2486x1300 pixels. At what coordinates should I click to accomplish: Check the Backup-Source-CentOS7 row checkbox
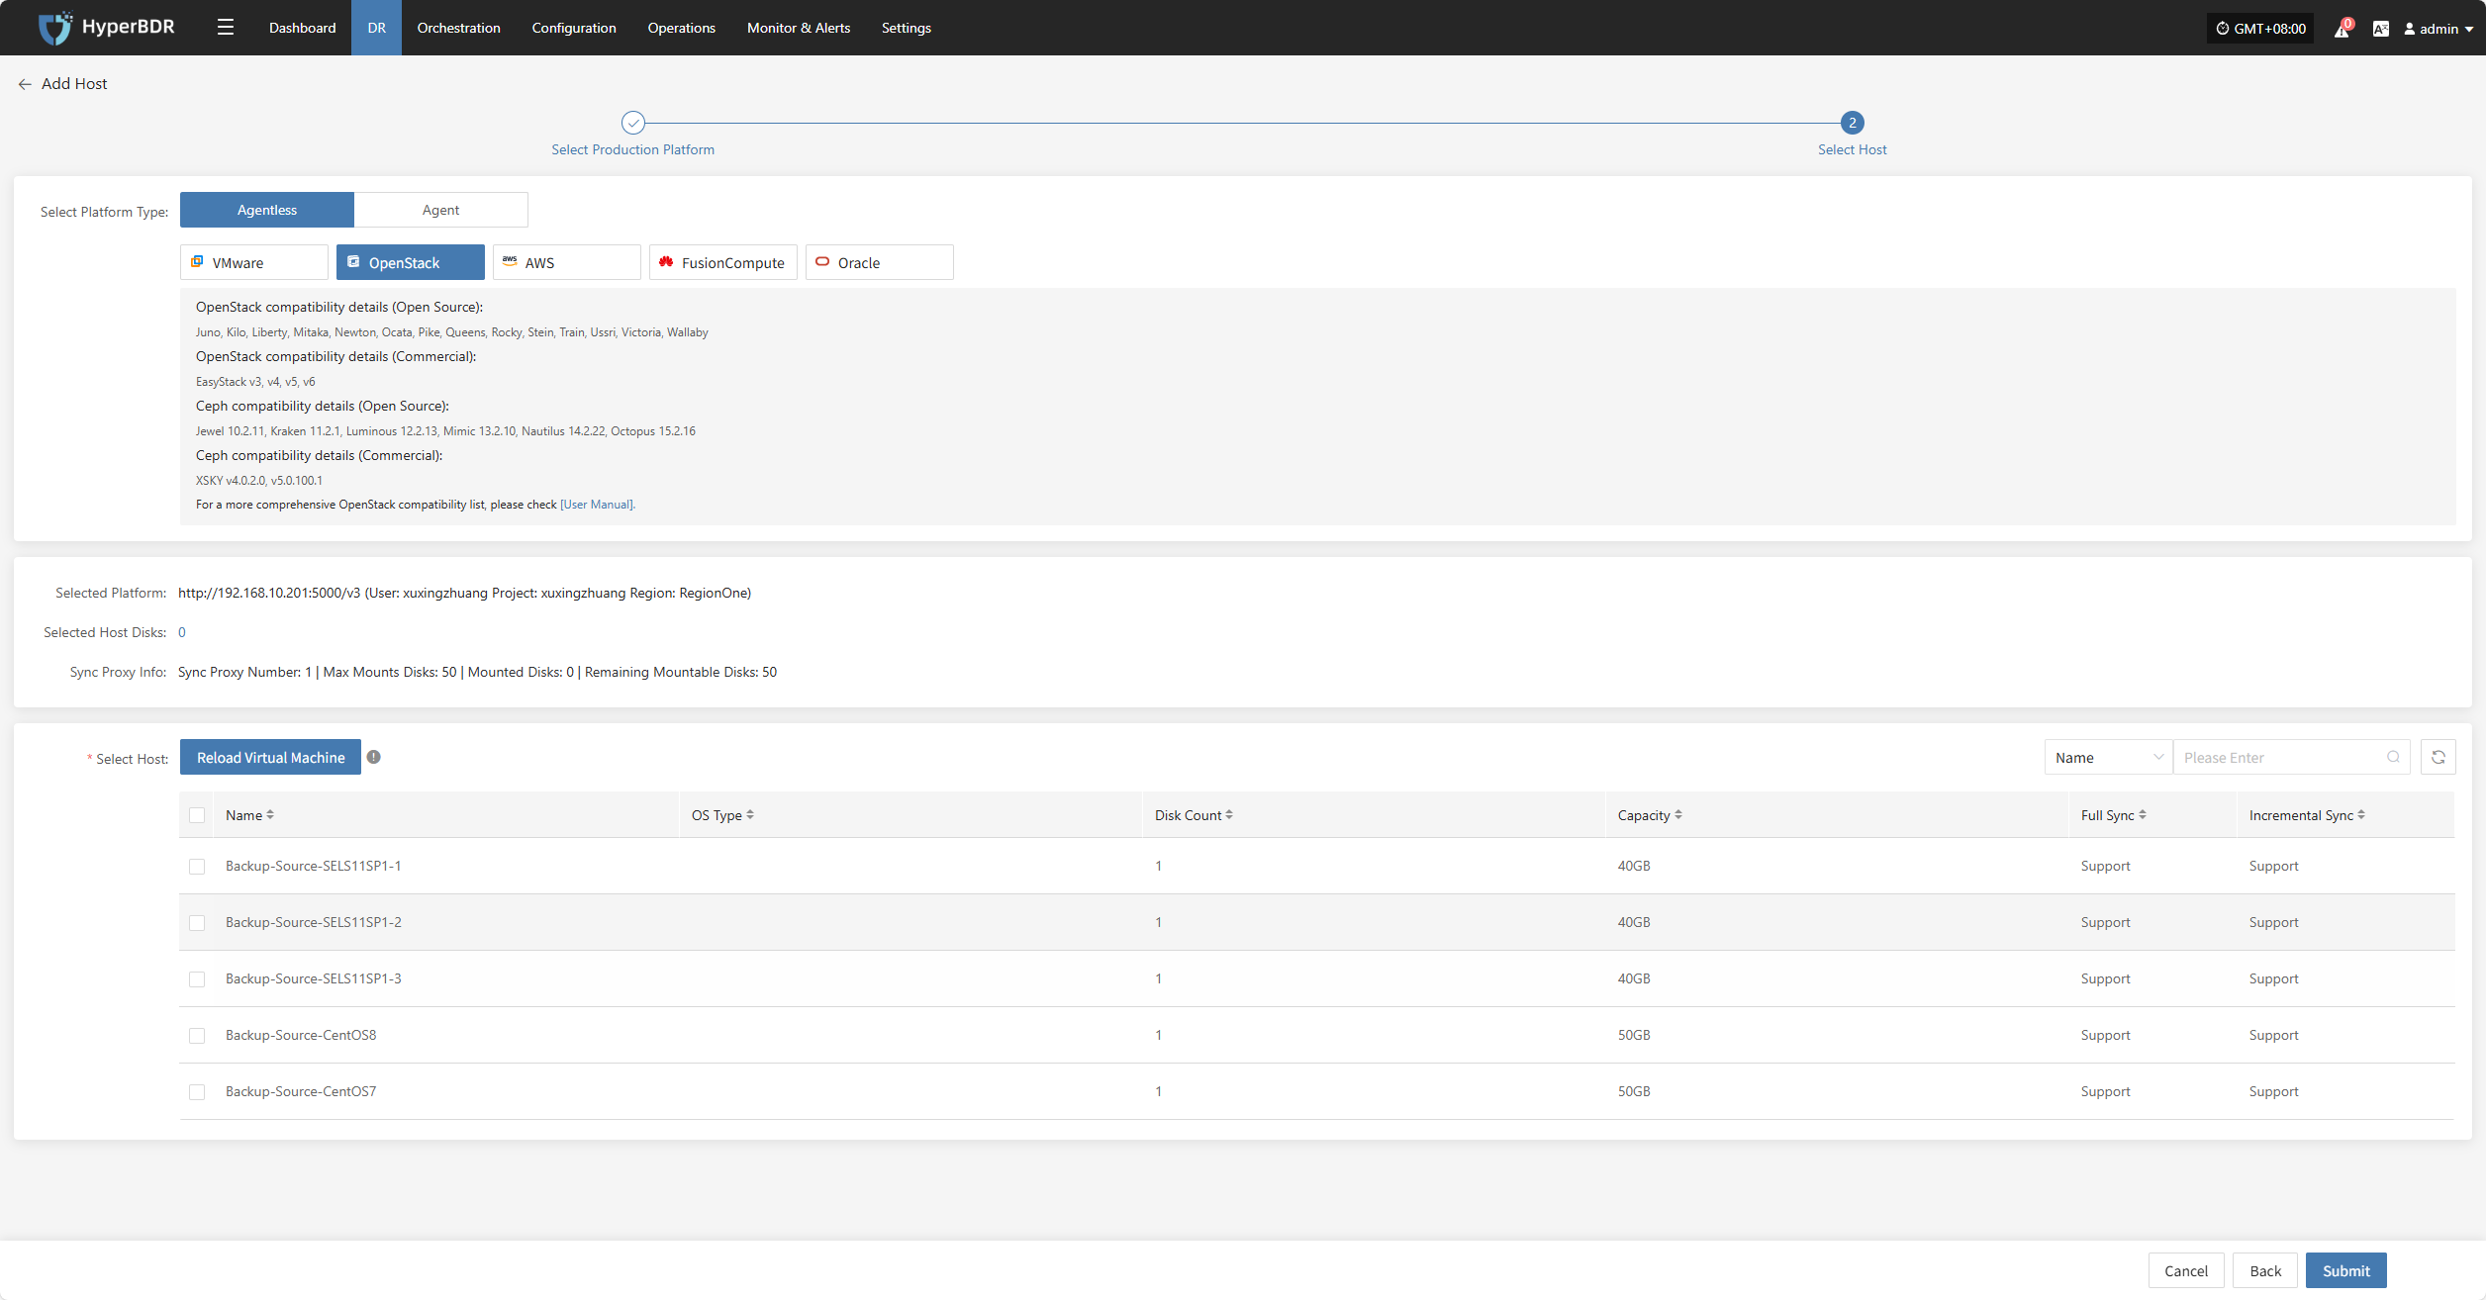[197, 1092]
